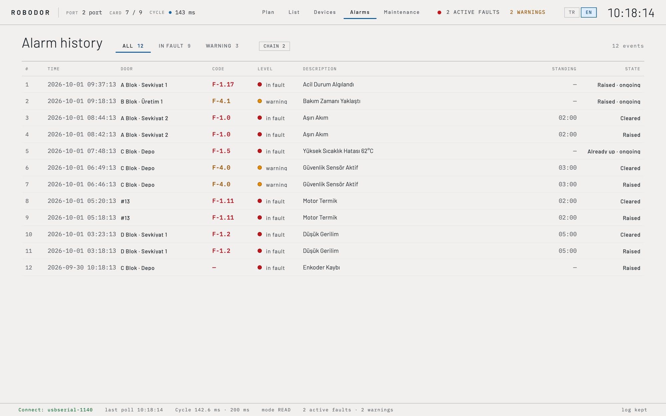The width and height of the screenshot is (666, 416).
Task: Click the blue cycle status dot
Action: 170,12
